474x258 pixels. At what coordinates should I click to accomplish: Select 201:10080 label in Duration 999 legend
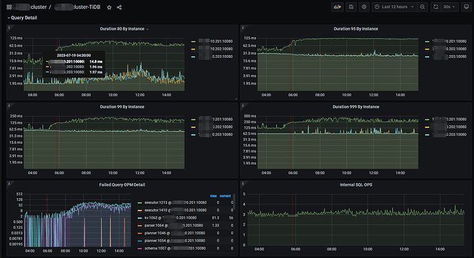[449, 119]
